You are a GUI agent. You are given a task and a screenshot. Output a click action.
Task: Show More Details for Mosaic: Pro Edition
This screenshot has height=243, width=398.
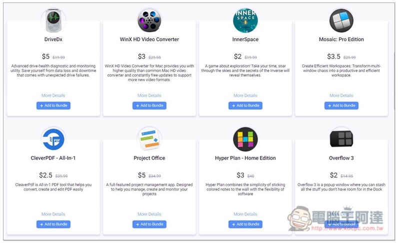click(341, 95)
